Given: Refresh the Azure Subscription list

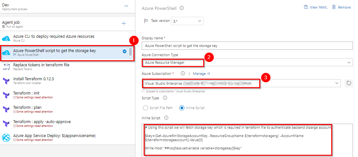Looking at the screenshot, I should point(349,83).
